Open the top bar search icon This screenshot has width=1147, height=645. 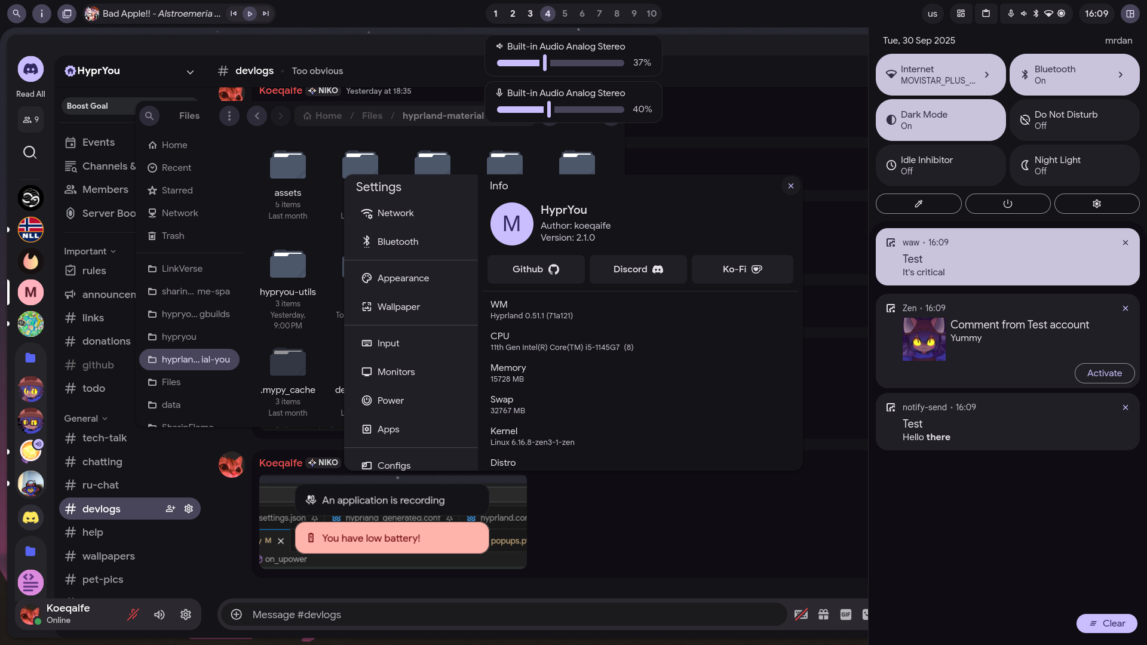[16, 13]
